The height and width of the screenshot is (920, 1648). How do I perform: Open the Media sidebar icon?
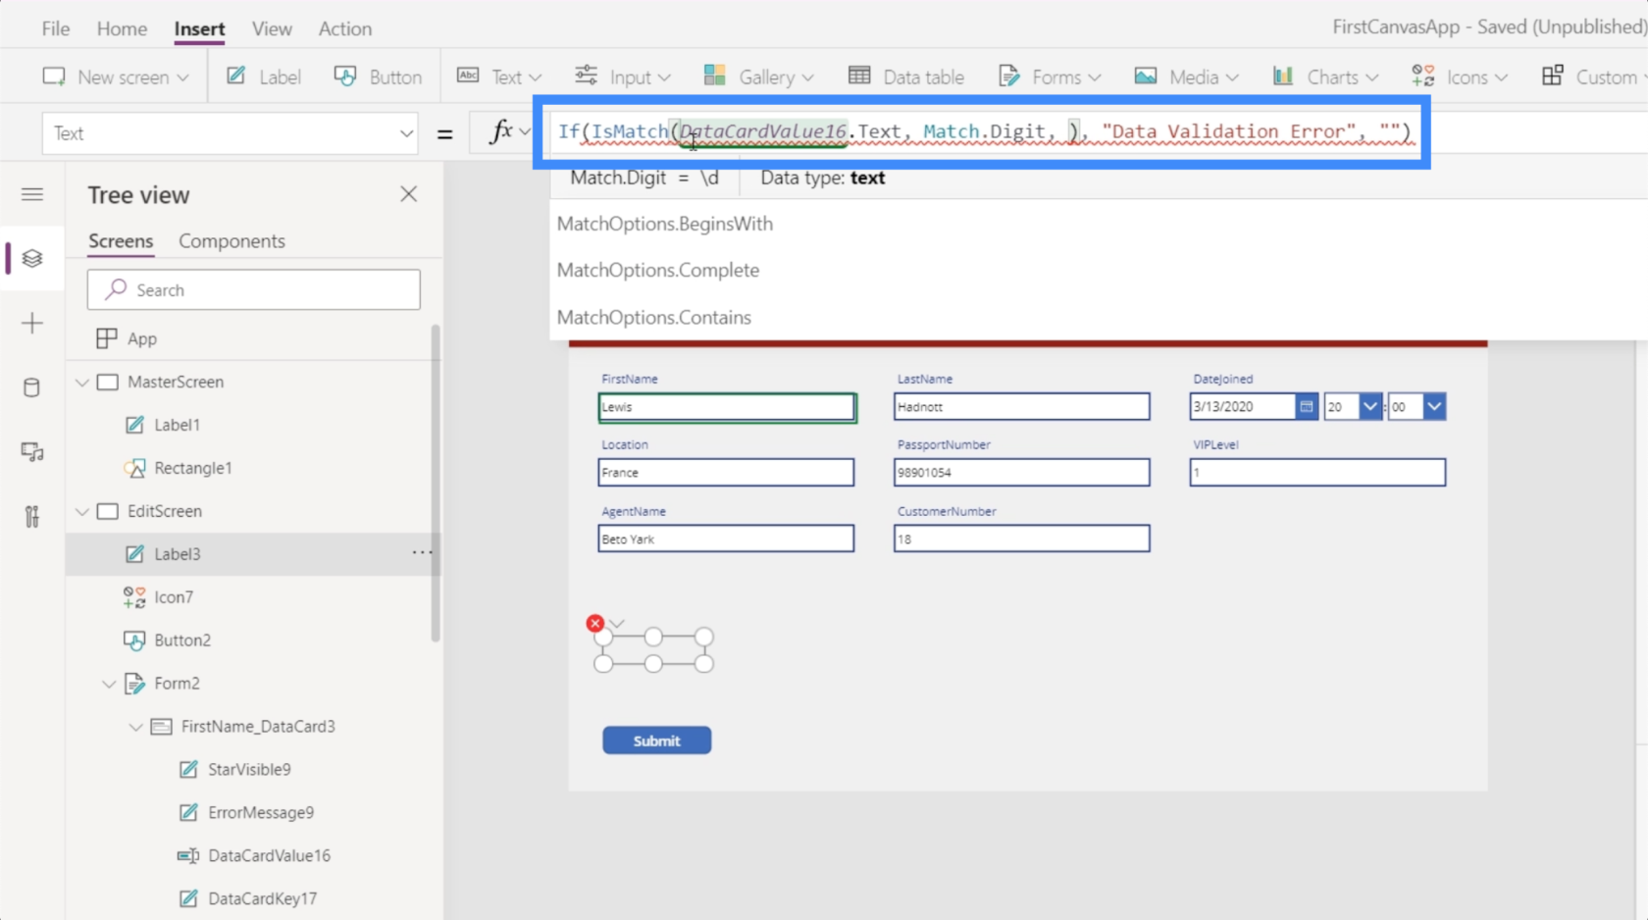[x=32, y=452]
